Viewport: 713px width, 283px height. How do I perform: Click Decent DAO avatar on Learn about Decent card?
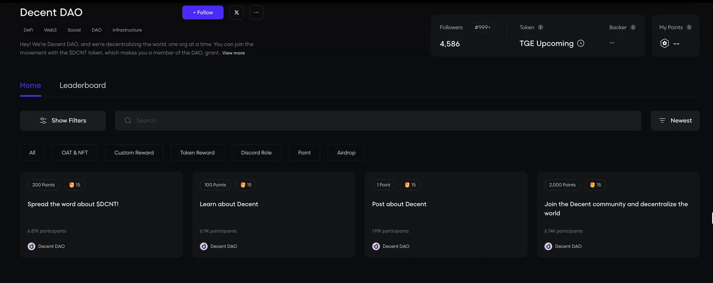coord(204,246)
